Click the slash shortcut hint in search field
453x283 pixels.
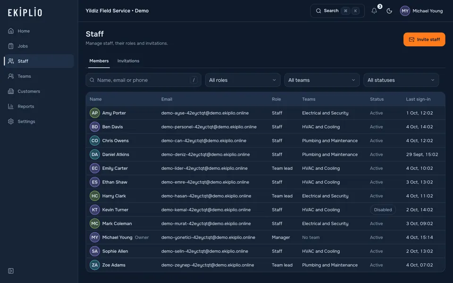coord(193,80)
